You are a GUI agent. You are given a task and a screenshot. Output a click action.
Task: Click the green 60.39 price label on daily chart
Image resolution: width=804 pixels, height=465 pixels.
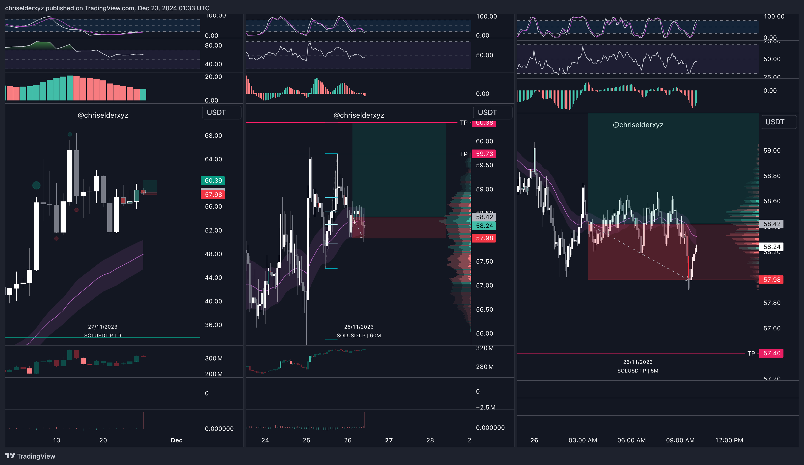click(x=213, y=180)
